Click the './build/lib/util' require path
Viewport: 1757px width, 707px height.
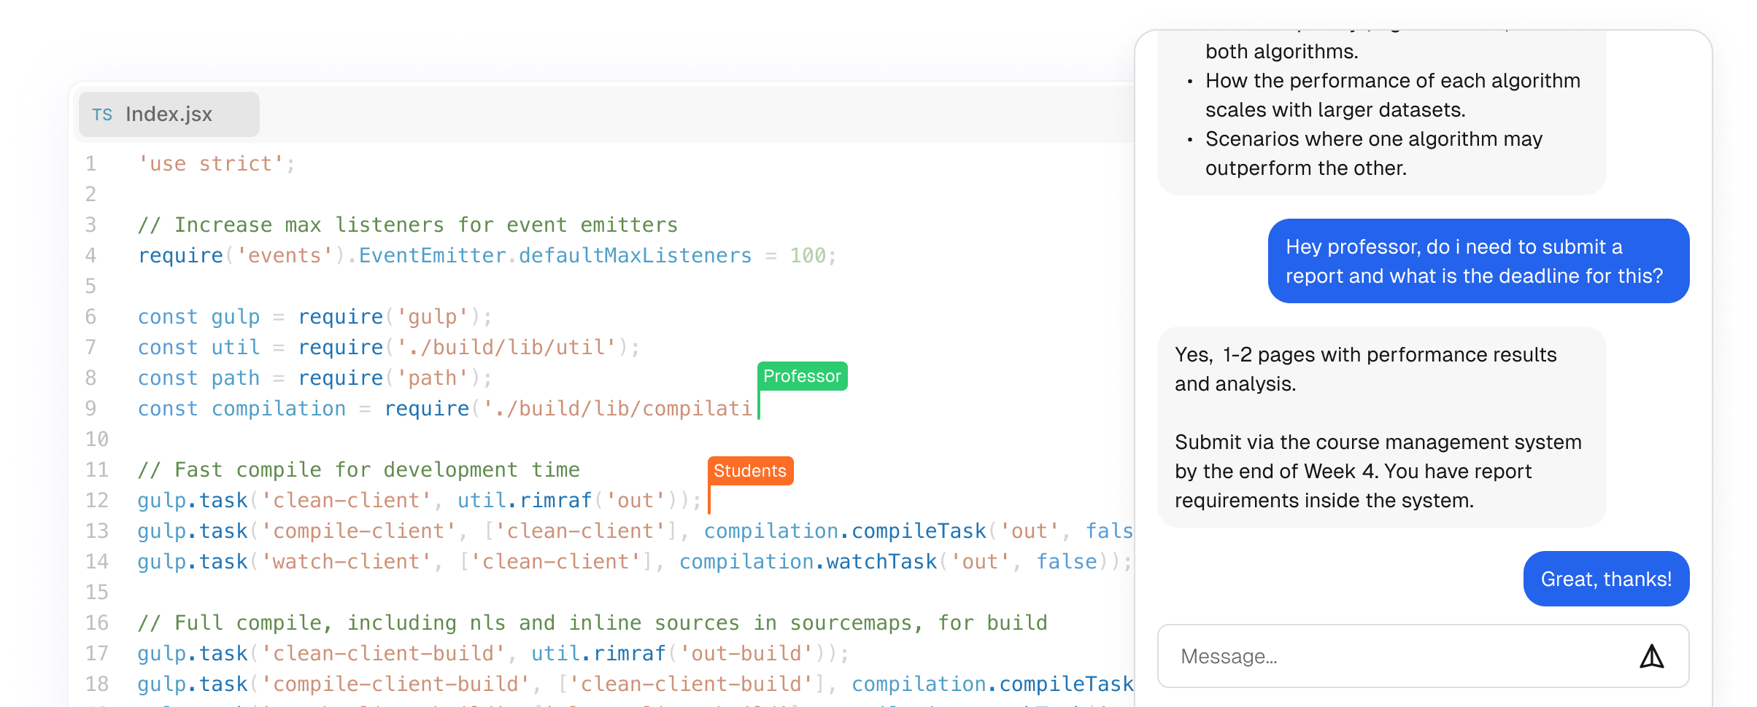point(506,348)
